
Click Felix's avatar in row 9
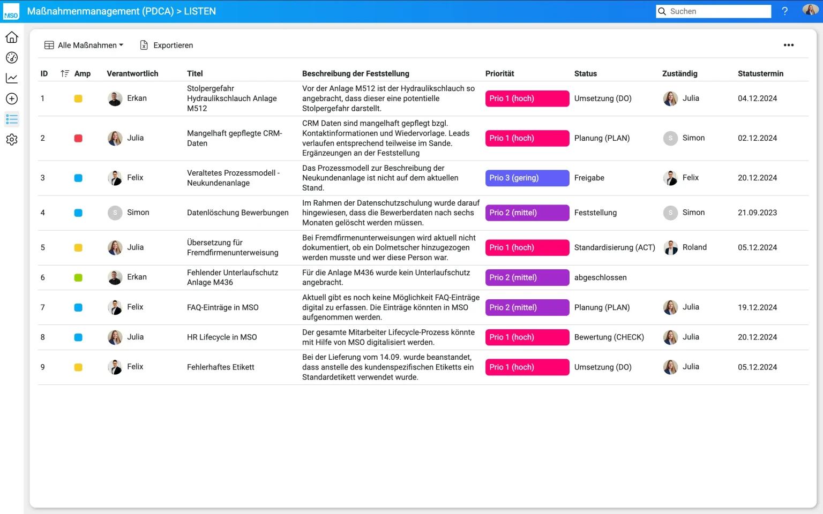(115, 367)
